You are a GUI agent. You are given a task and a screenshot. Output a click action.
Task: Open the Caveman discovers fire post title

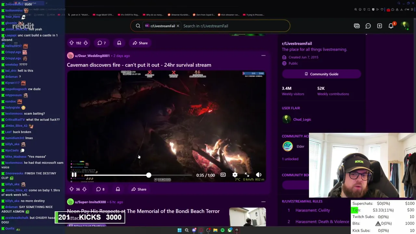(x=139, y=65)
